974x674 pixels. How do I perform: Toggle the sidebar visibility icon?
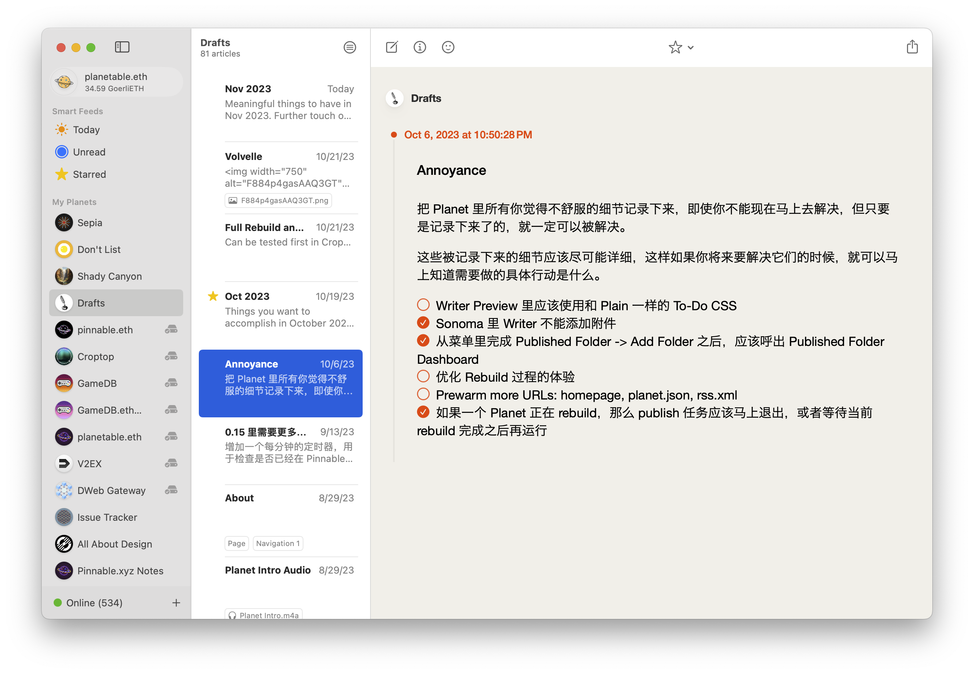pyautogui.click(x=122, y=47)
